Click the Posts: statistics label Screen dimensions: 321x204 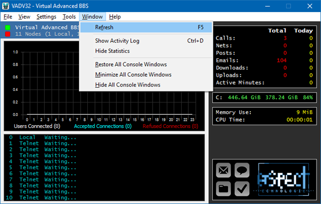225,53
